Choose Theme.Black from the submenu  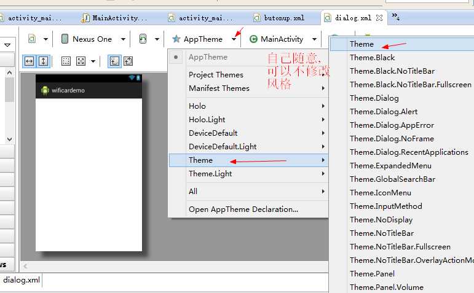coord(402,58)
